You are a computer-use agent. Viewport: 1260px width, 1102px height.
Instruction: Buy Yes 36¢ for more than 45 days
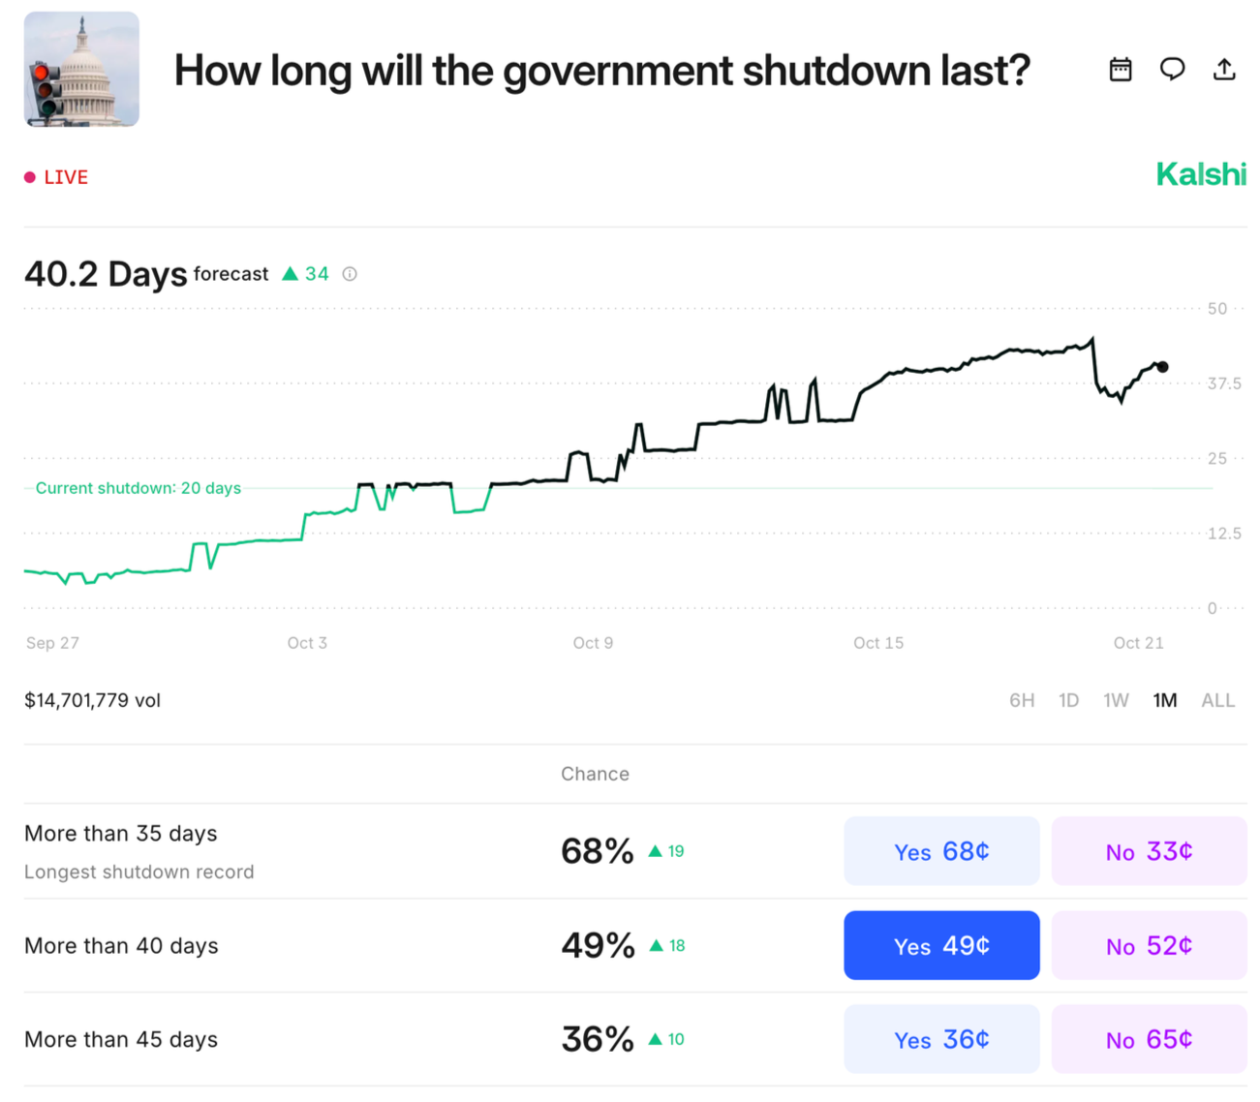pyautogui.click(x=941, y=1039)
